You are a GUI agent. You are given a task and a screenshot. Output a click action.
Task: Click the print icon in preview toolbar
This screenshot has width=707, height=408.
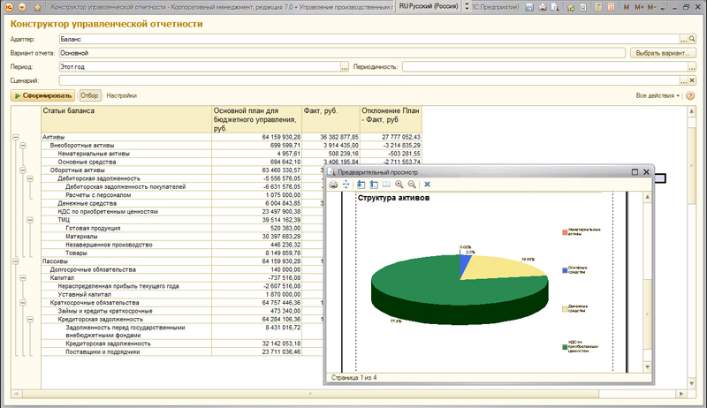point(333,184)
